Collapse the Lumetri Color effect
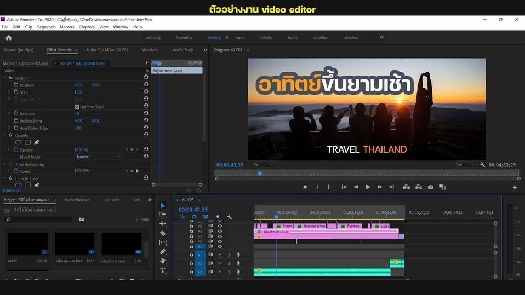Viewport: 525px width, 295px height. click(5, 178)
